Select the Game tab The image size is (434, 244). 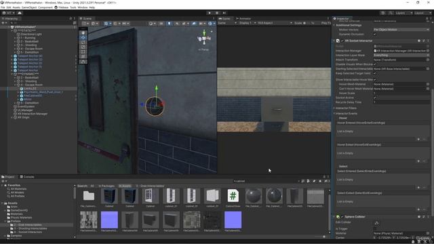coord(224,18)
